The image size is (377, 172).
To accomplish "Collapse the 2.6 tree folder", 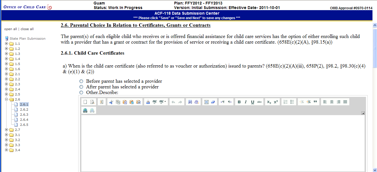I will tap(6, 99).
